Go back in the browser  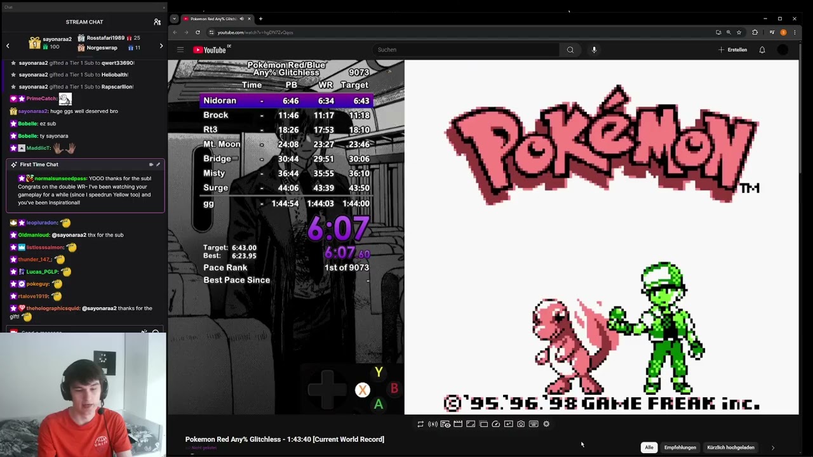point(175,32)
